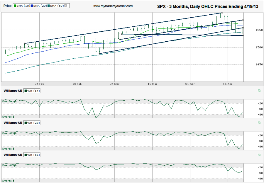Click the teal SMA (50) color swatch
264x183 pixels.
[49, 6]
